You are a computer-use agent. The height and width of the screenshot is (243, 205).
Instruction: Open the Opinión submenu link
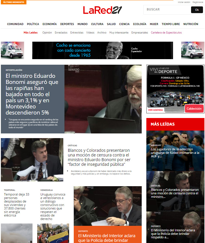[x=47, y=33]
